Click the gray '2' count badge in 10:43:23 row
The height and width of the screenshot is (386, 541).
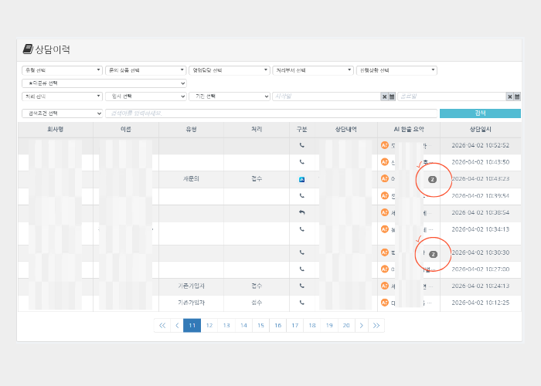[x=433, y=179]
